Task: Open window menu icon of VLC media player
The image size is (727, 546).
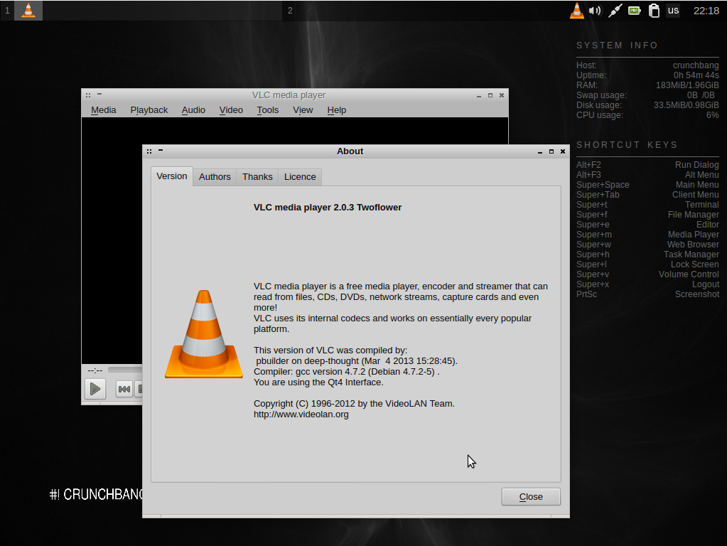Action: 87,95
